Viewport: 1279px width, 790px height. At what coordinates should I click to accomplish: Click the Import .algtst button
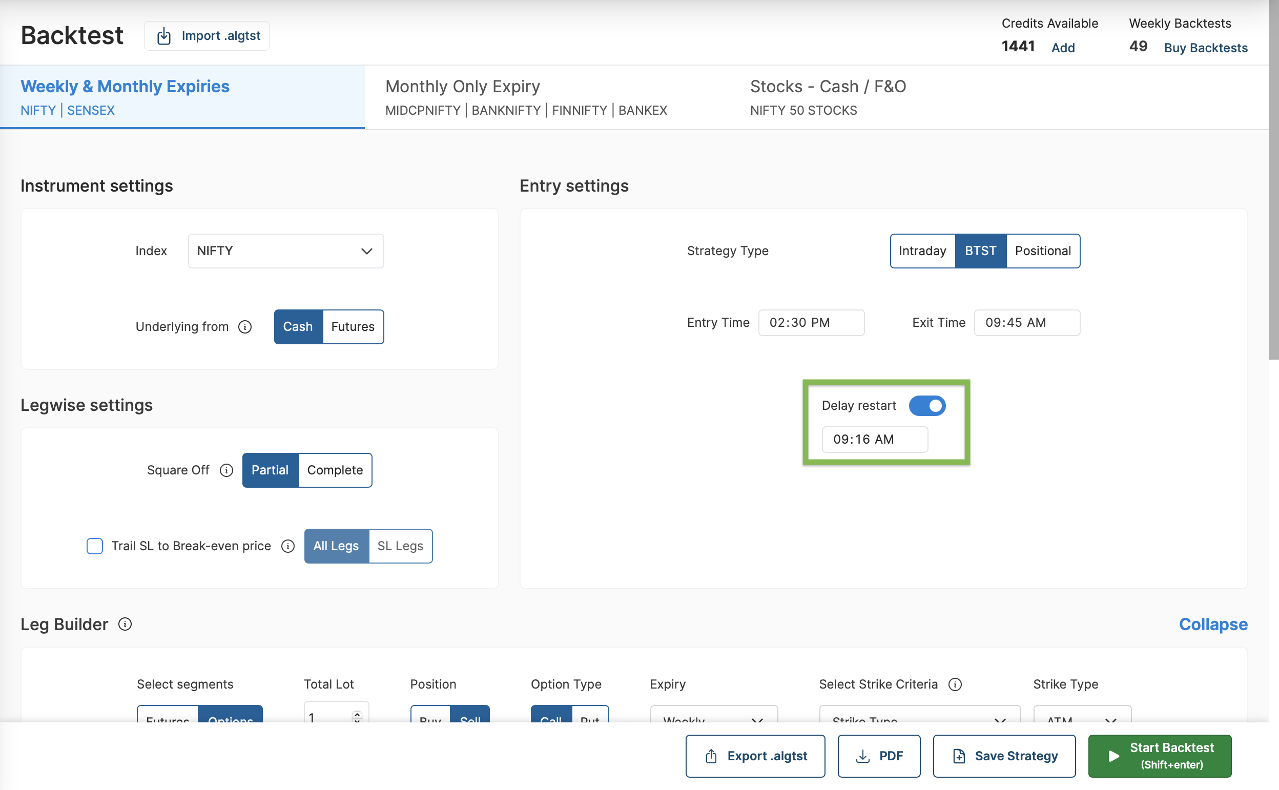pyautogui.click(x=207, y=36)
